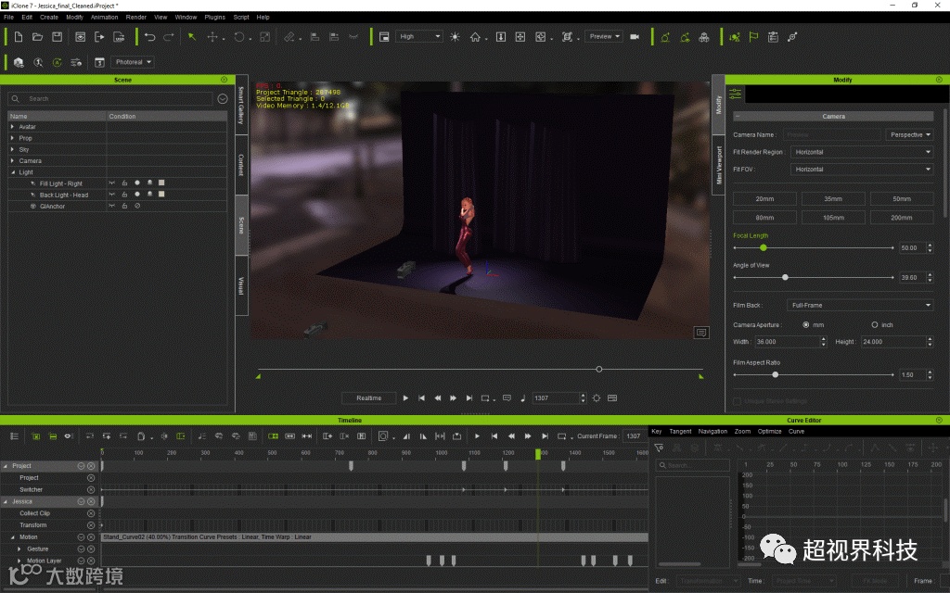Click the Save project icon
950x593 pixels.
[x=57, y=37]
